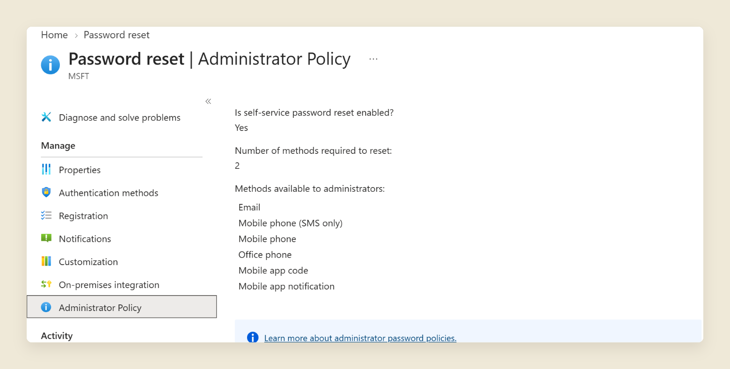730x369 pixels.
Task: Click the Email method entry
Action: click(249, 207)
